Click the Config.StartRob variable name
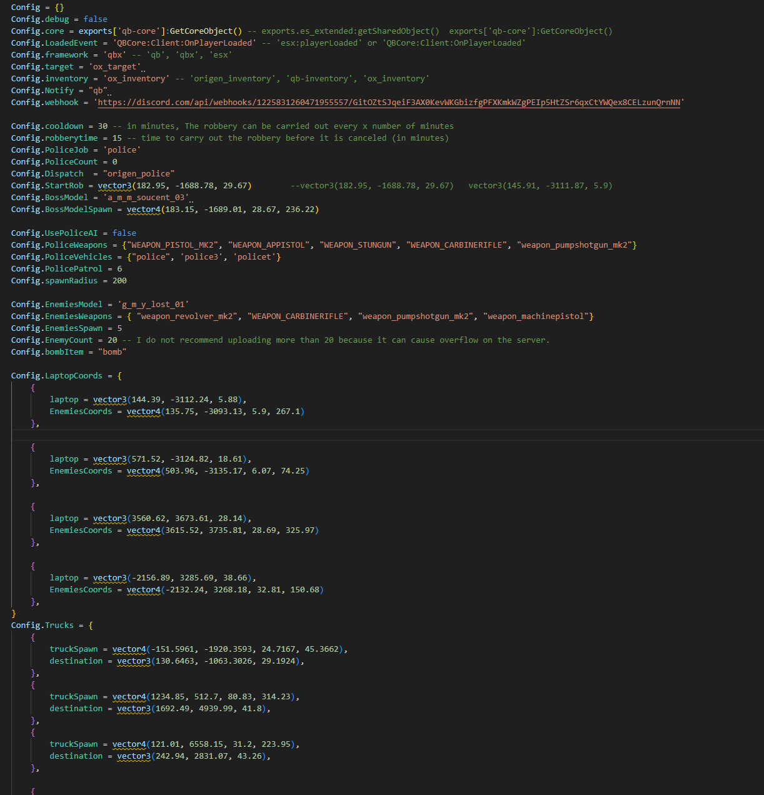The height and width of the screenshot is (795, 764). [x=48, y=186]
